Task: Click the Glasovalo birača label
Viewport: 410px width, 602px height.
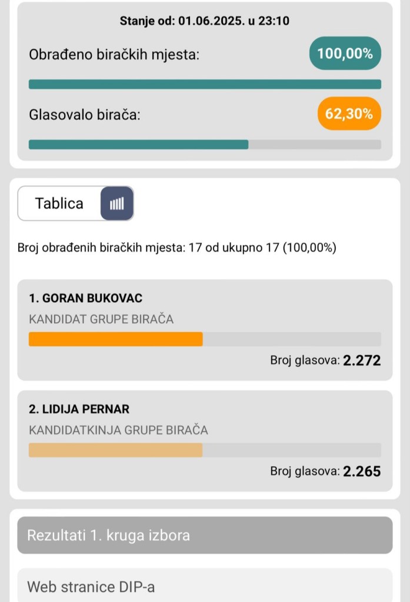Action: point(85,115)
